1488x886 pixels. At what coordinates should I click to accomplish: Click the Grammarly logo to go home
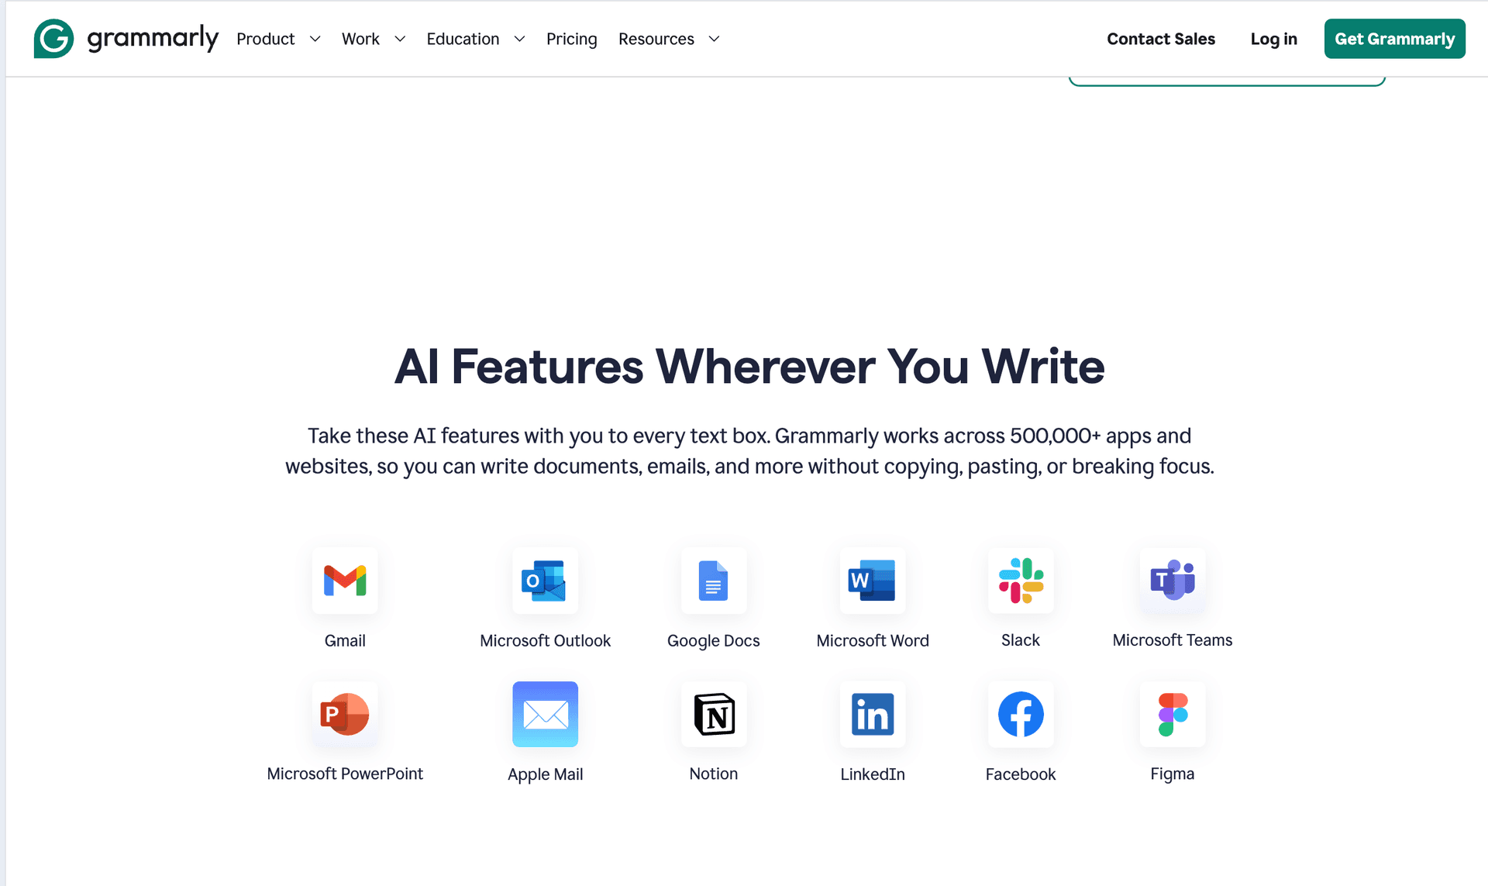pos(126,39)
